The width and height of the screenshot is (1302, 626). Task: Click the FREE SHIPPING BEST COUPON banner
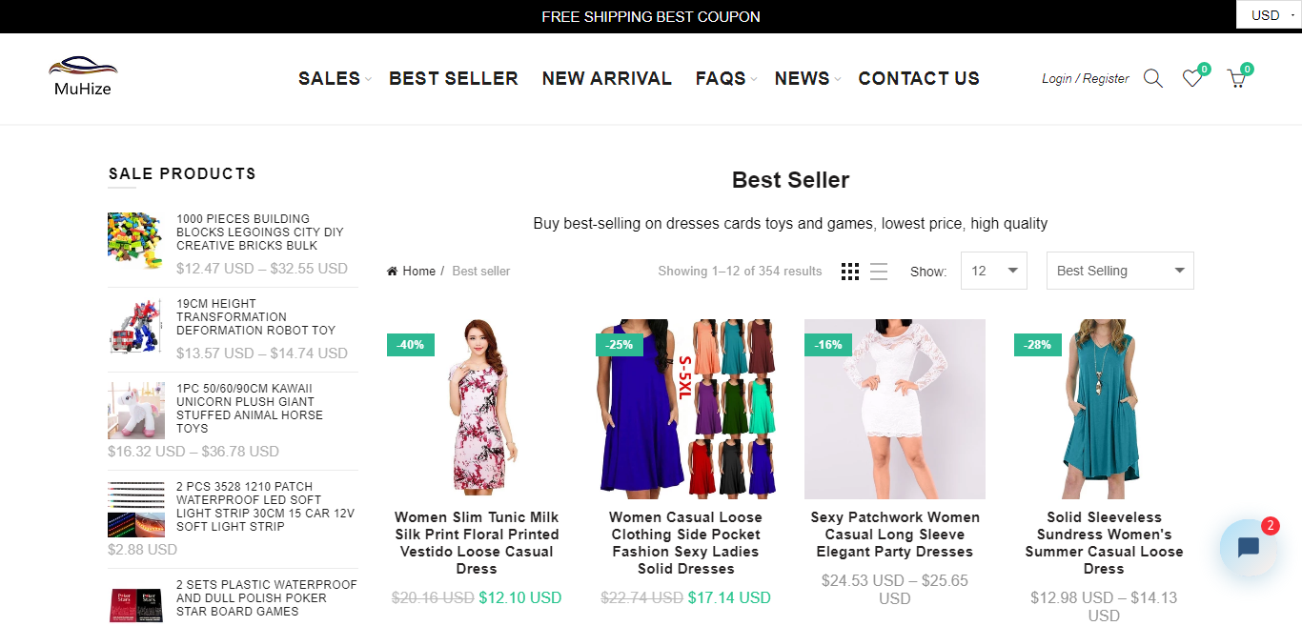[x=651, y=16]
